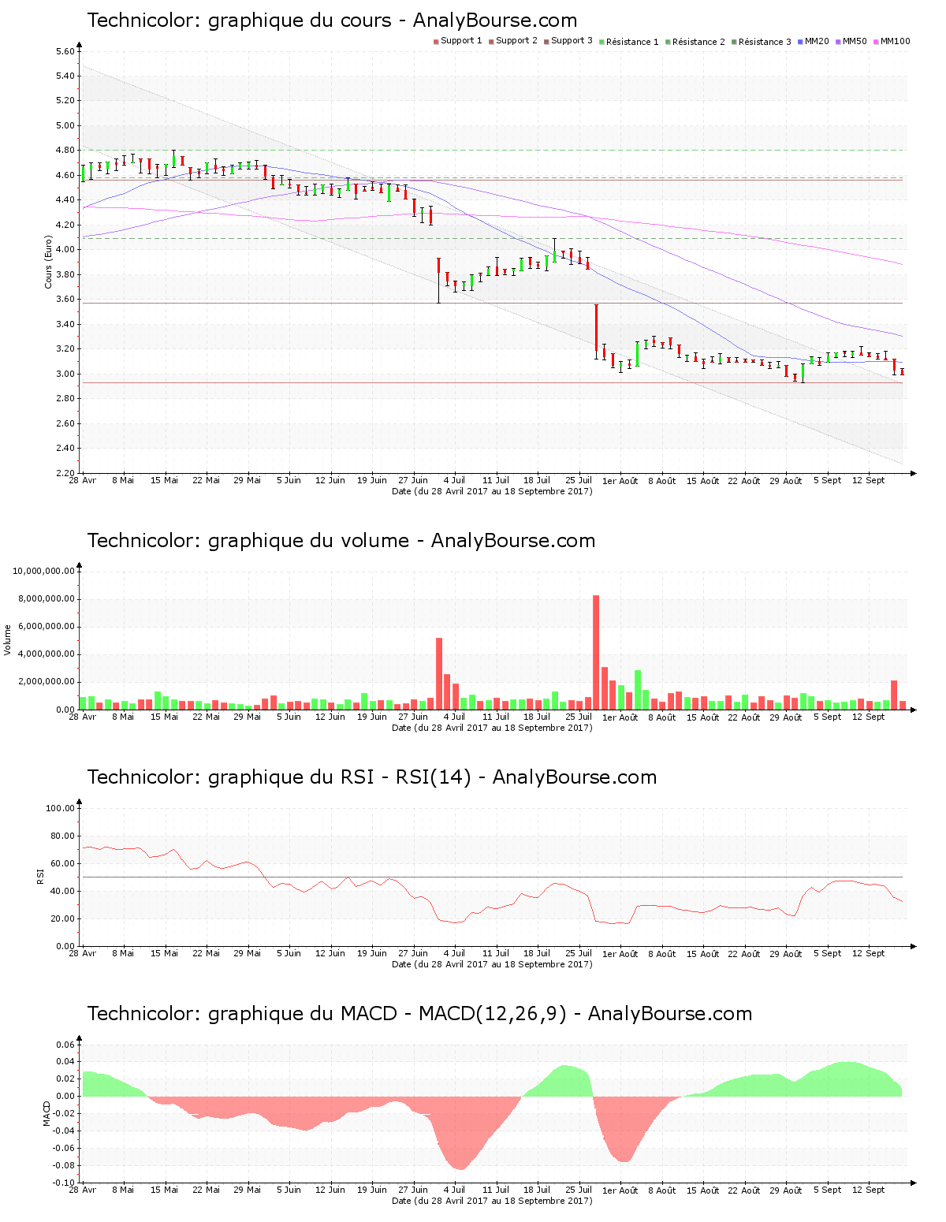The width and height of the screenshot is (946, 1222).
Task: Click the date range caption under volume chart
Action: pyautogui.click(x=492, y=728)
